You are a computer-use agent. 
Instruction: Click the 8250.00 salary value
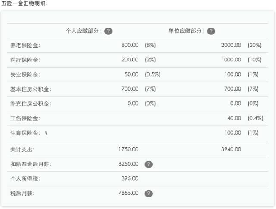(129, 164)
